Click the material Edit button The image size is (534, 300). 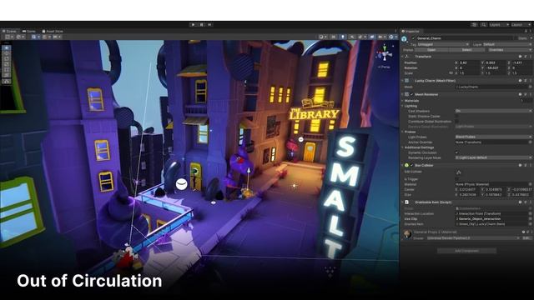(x=526, y=238)
